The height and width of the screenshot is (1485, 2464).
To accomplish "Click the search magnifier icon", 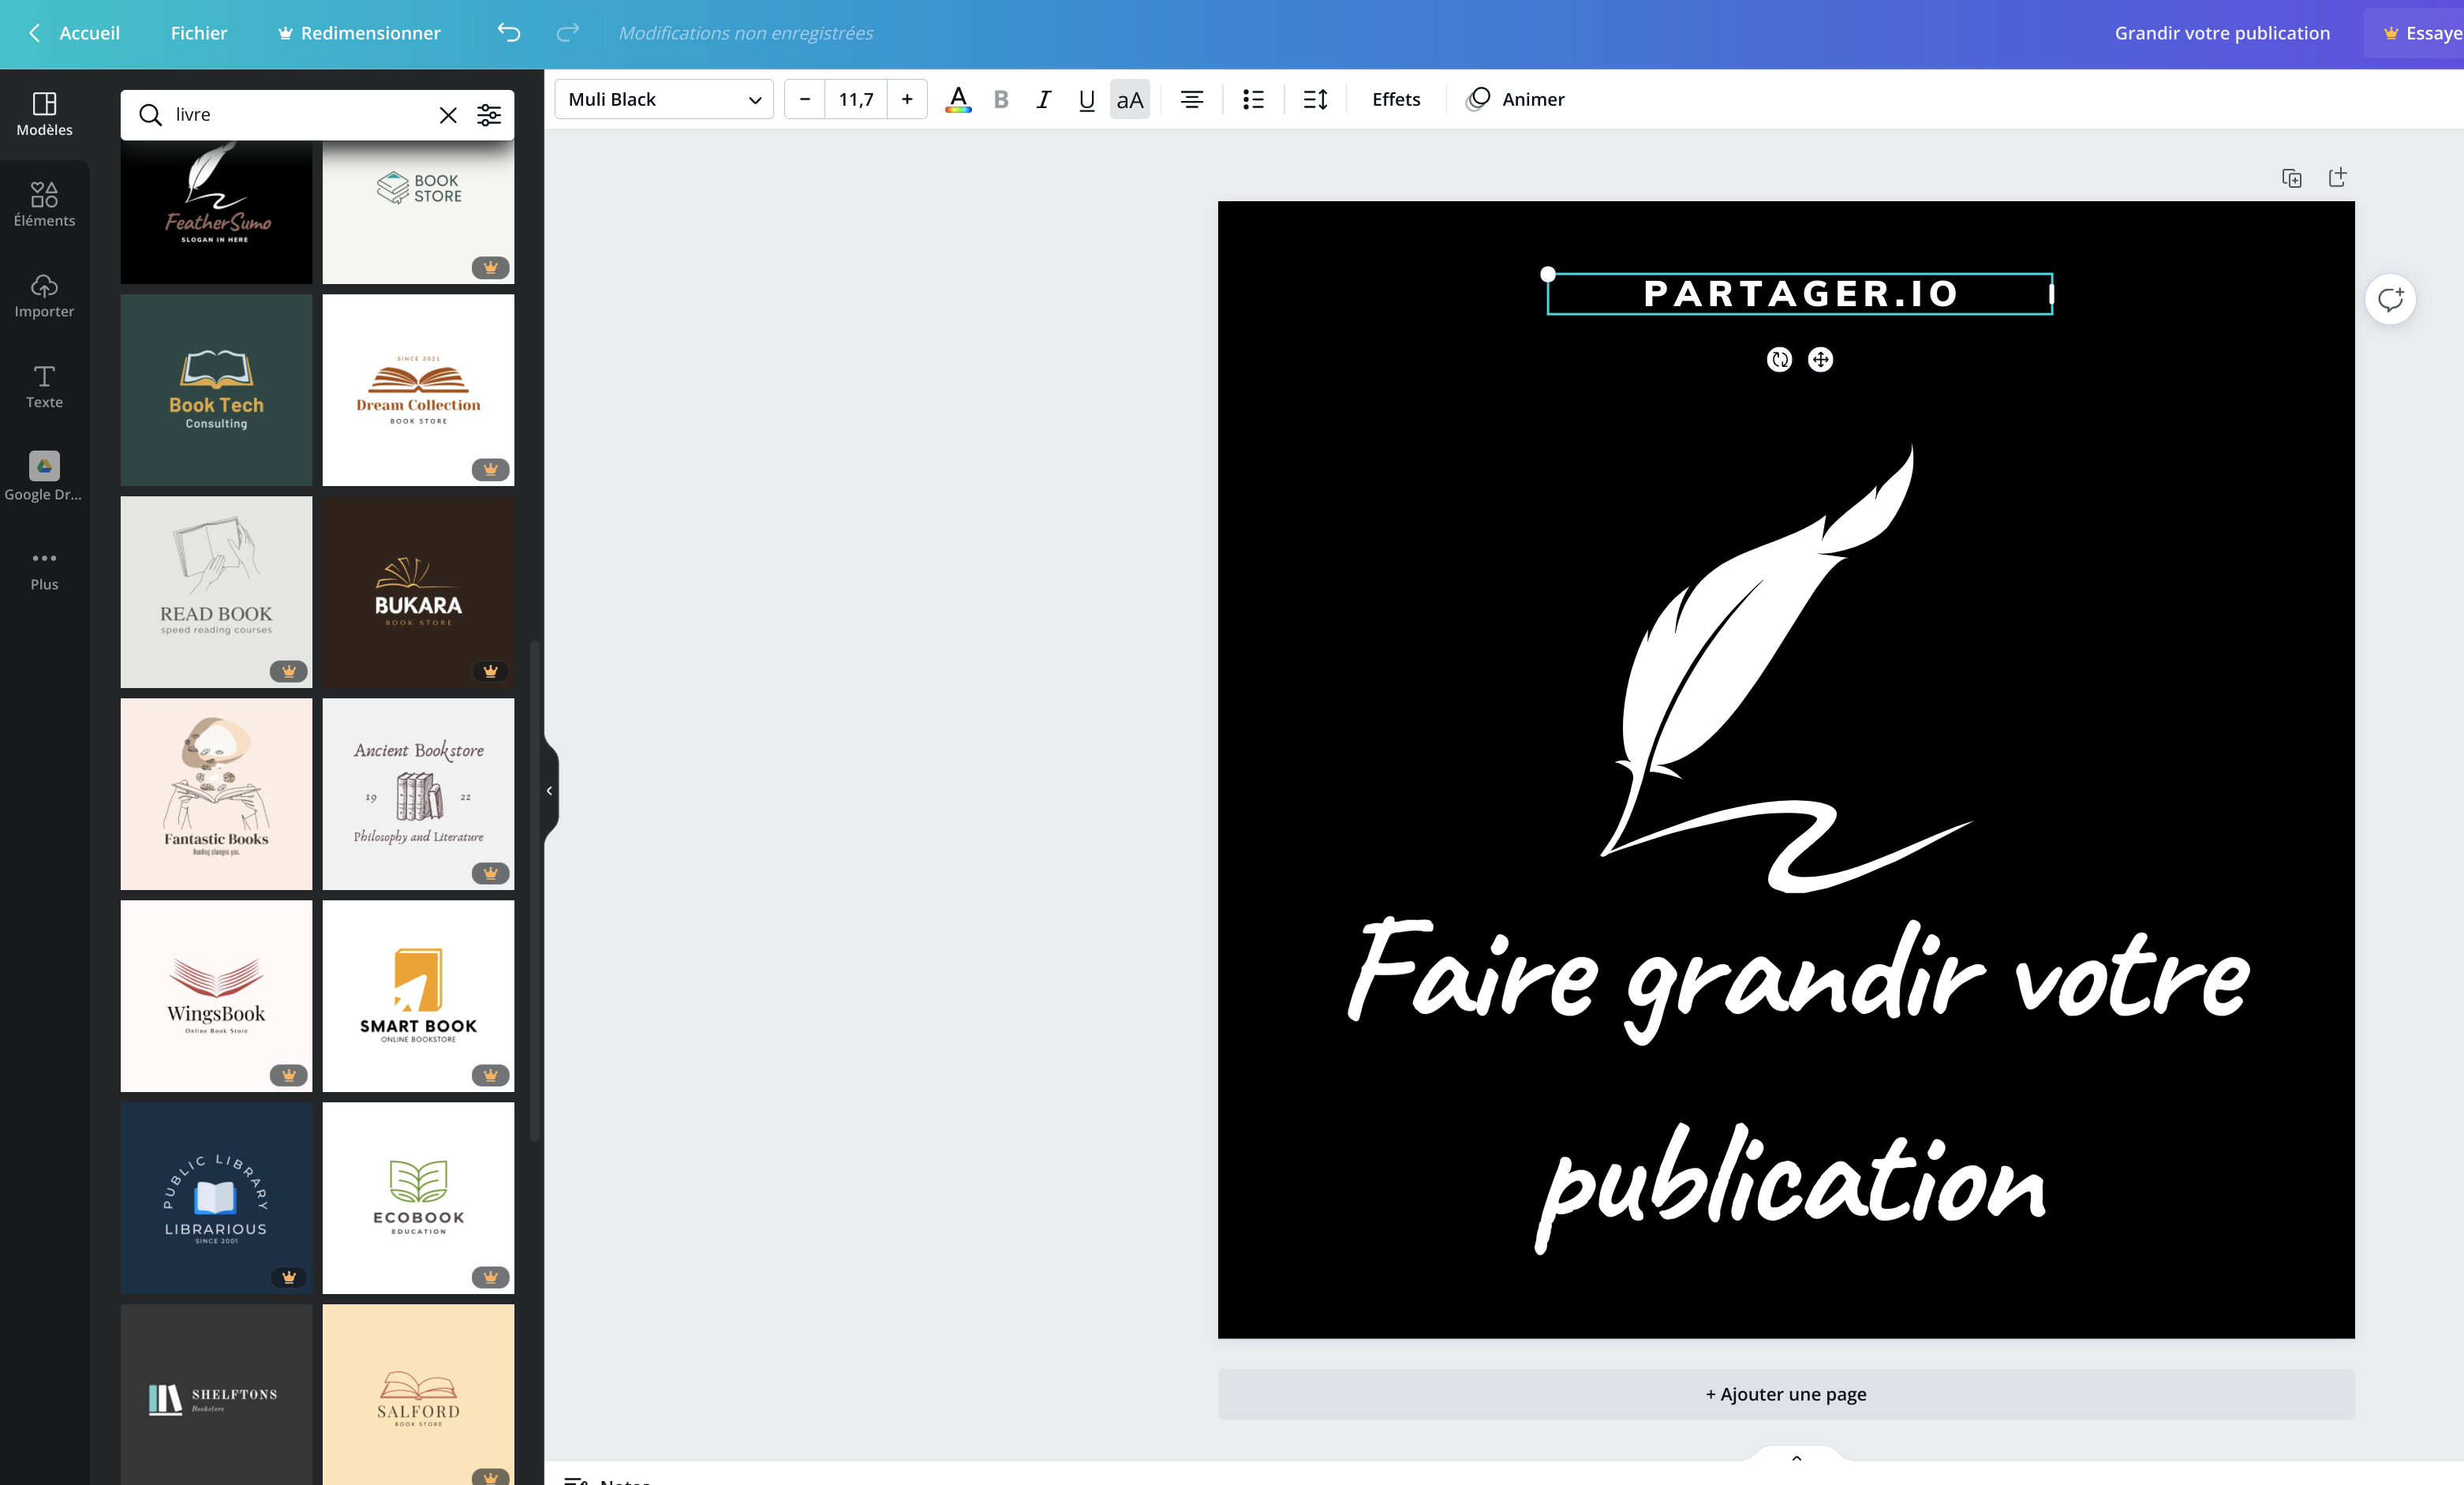I will pyautogui.click(x=150, y=115).
